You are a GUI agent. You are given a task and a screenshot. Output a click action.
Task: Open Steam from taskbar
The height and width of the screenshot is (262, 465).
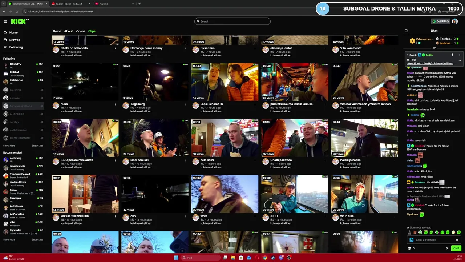point(273,258)
